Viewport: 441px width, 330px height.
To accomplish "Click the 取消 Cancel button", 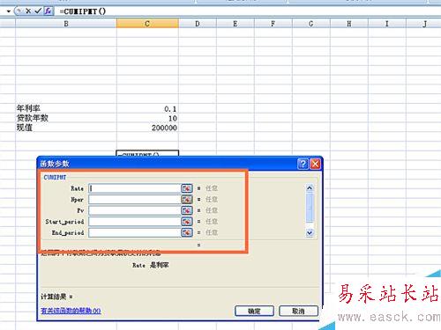I will click(x=298, y=311).
